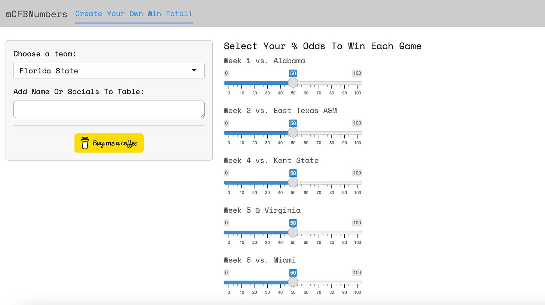545x305 pixels.
Task: Click the coffee cup icon
Action: [x=85, y=143]
